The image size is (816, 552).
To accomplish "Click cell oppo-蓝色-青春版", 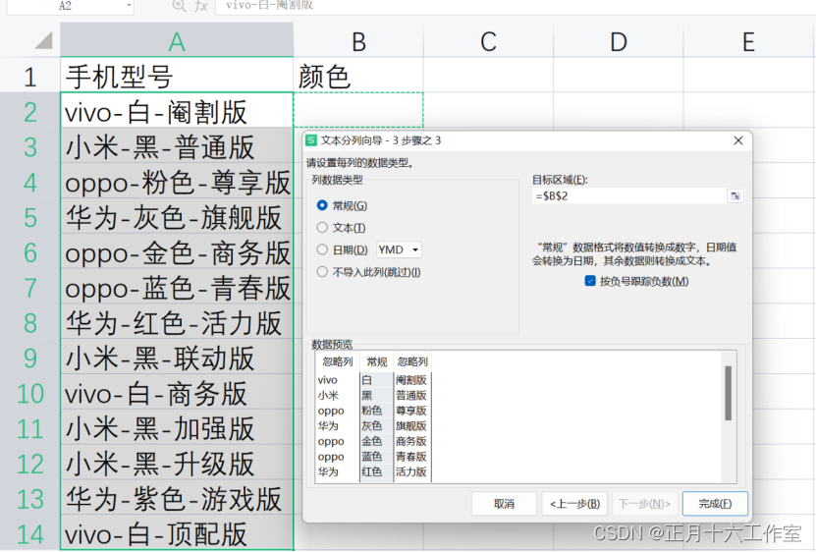I will point(177,288).
